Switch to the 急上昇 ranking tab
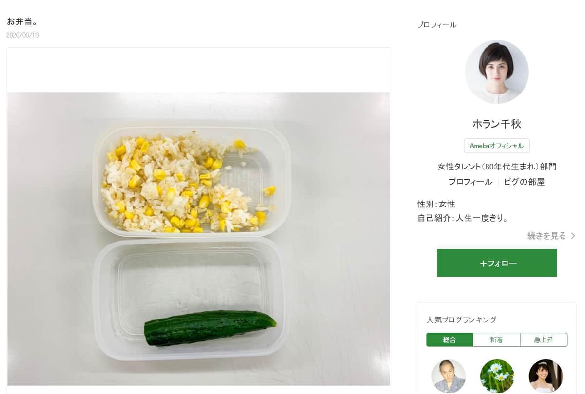The image size is (585, 394). coord(543,339)
